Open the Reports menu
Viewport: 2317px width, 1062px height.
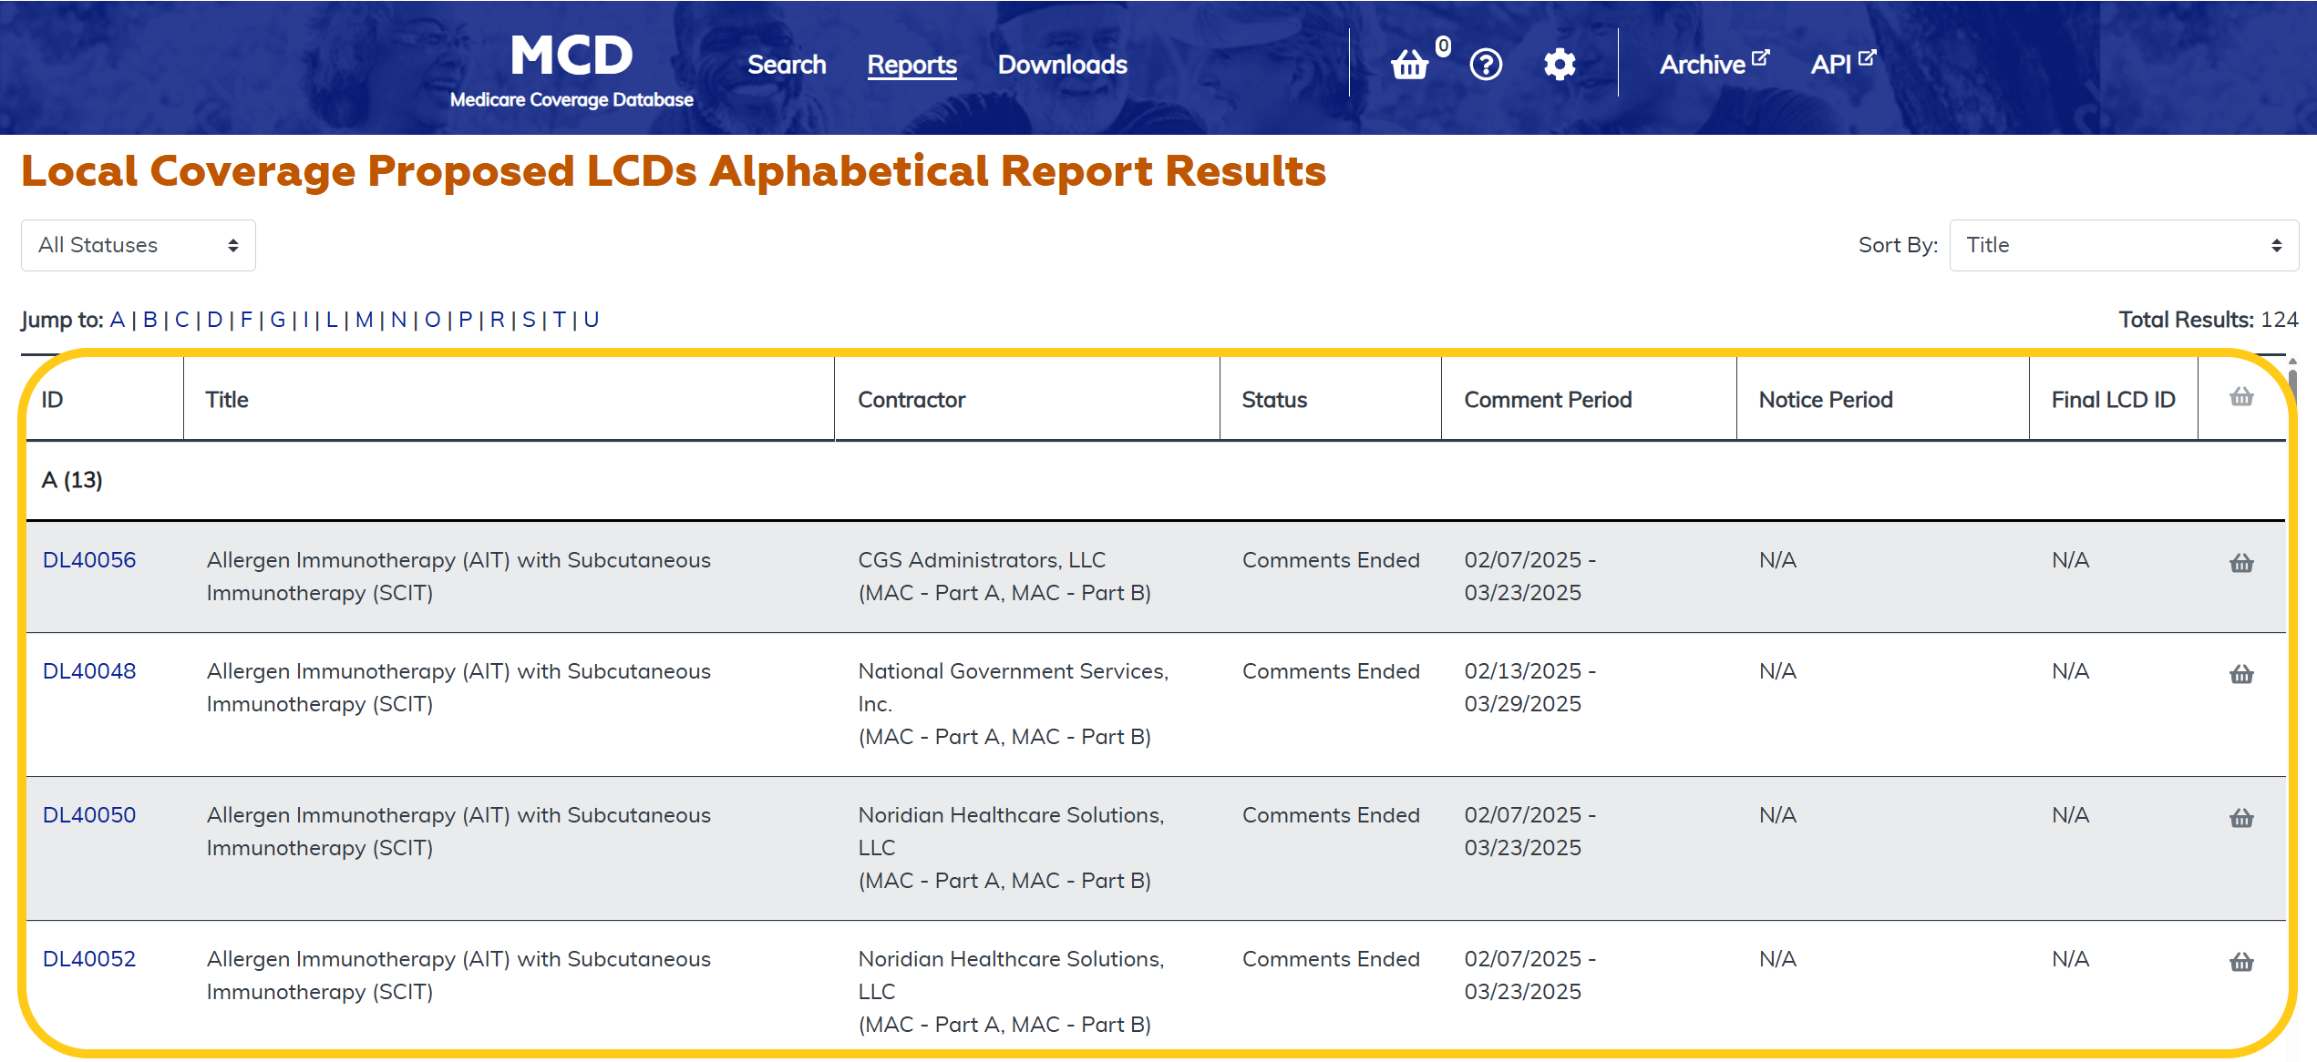911,65
